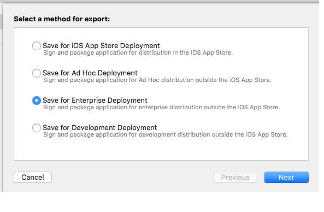Click the blank white area beneath the dialog
This screenshot has height=212, width=324.
pyautogui.click(x=162, y=202)
